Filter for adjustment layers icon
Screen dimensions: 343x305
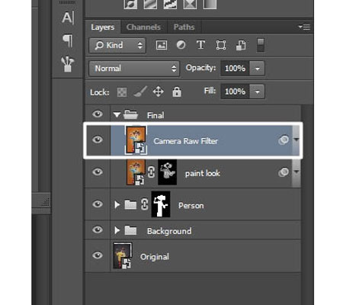[x=181, y=45]
